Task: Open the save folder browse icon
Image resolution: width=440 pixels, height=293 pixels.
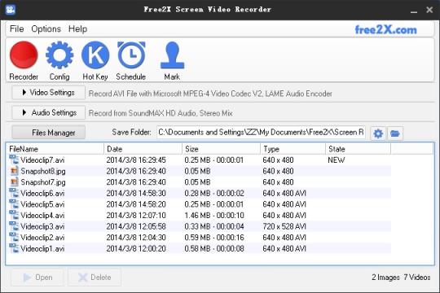Action: 395,133
